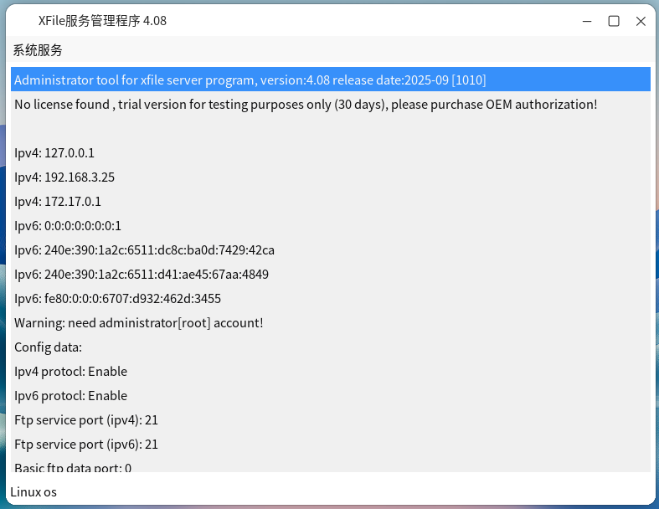Select the Administrator tool version line
This screenshot has height=509, width=659.
pos(250,80)
